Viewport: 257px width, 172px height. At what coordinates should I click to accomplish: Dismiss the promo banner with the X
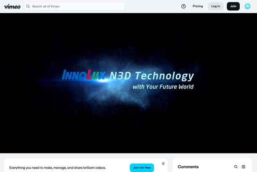(163, 164)
